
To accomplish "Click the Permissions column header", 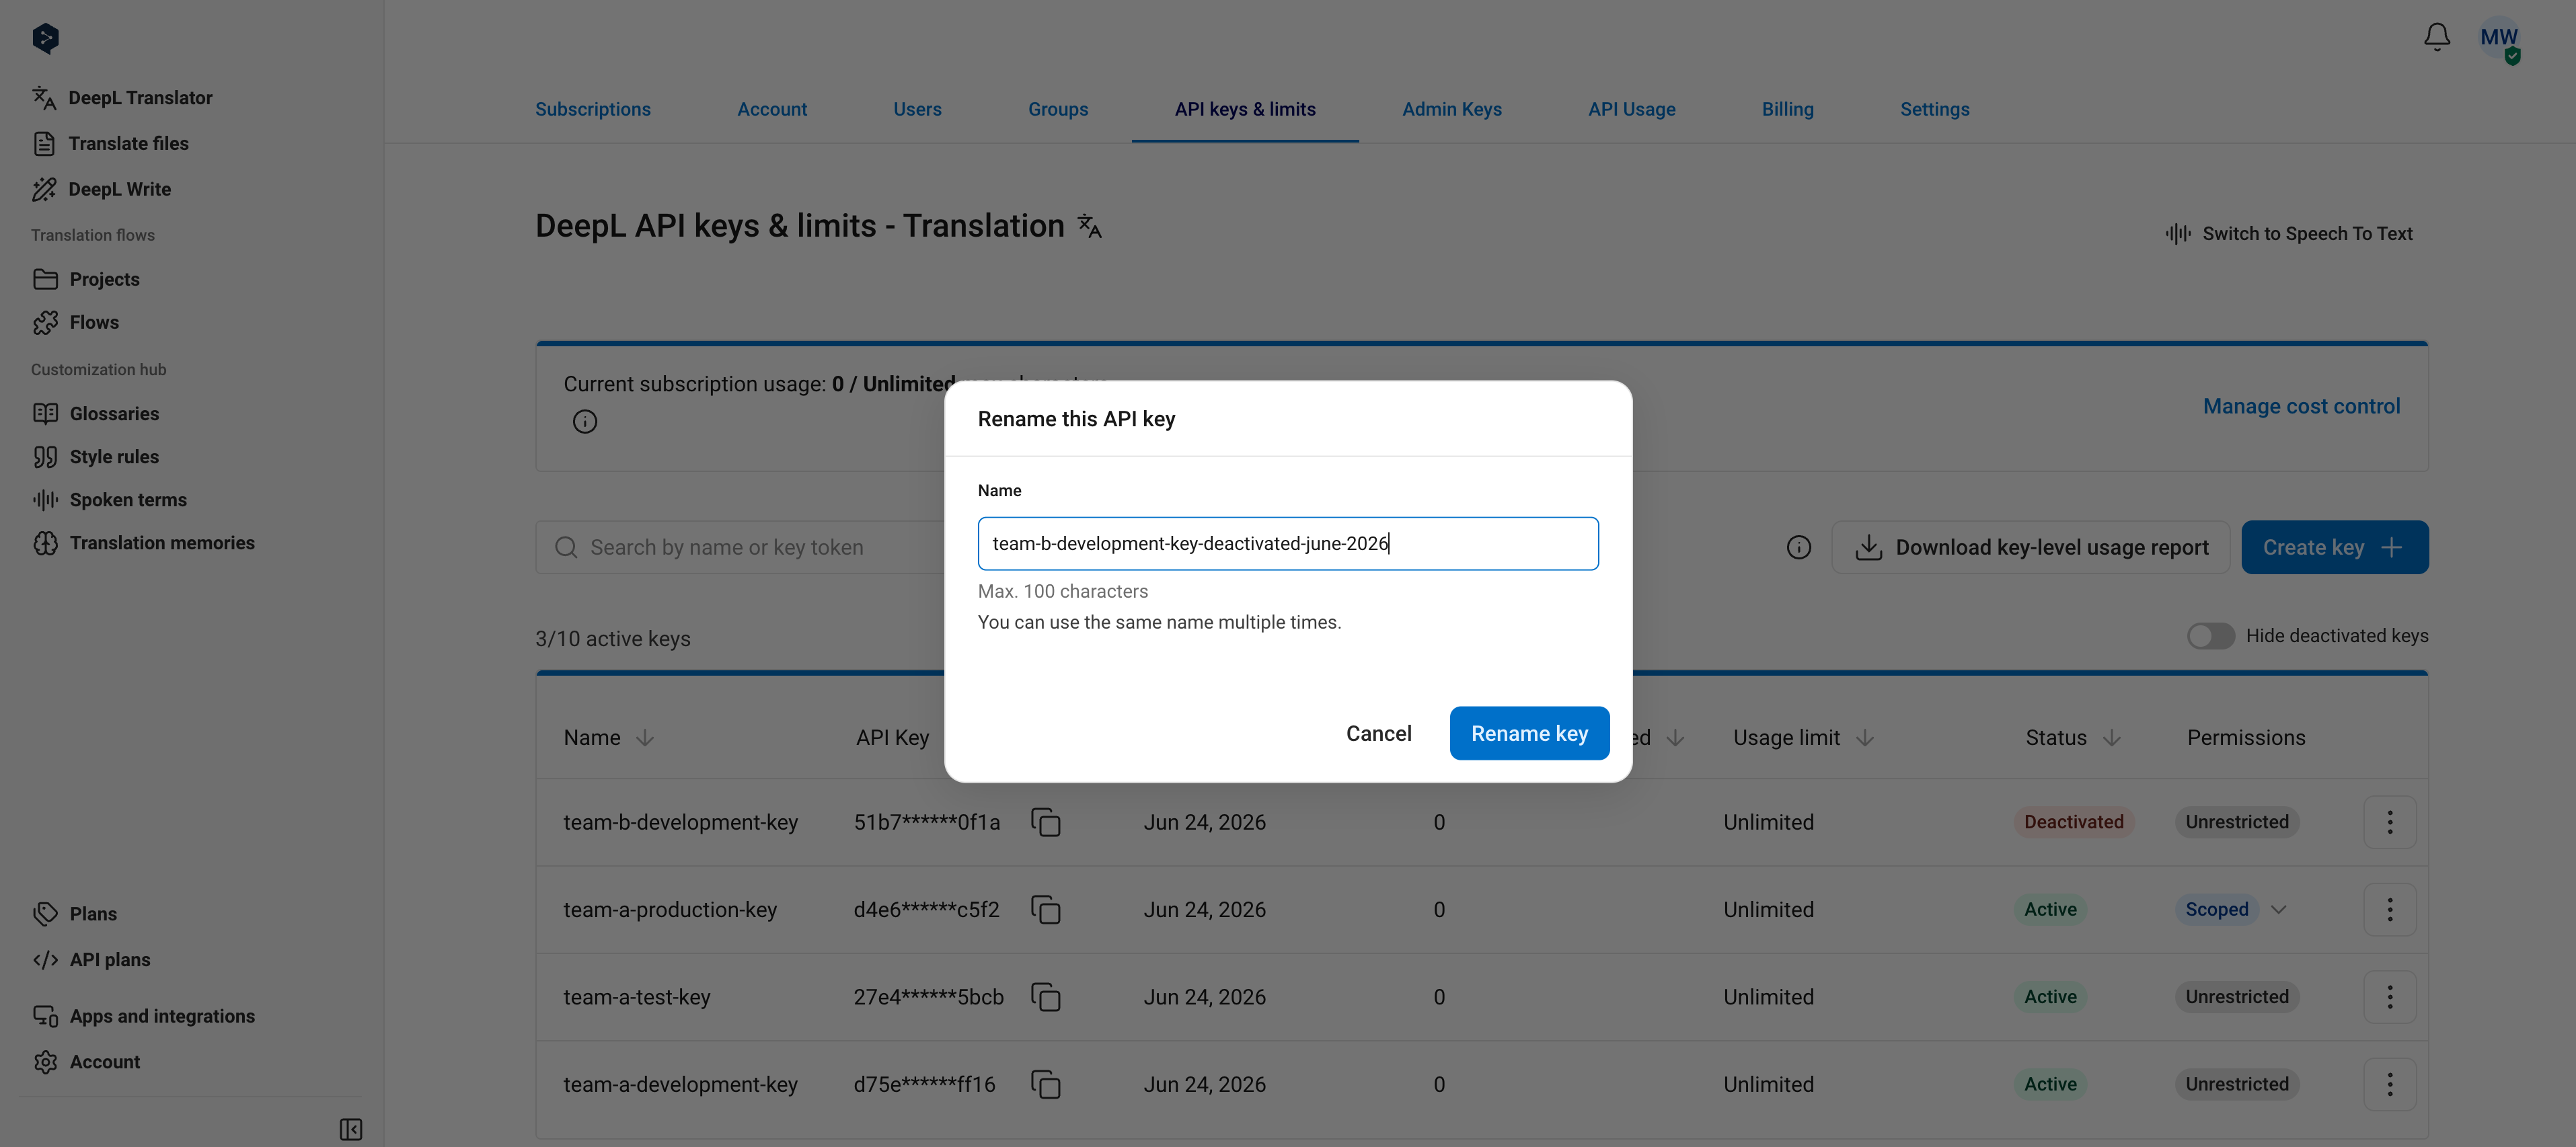I will [x=2246, y=738].
